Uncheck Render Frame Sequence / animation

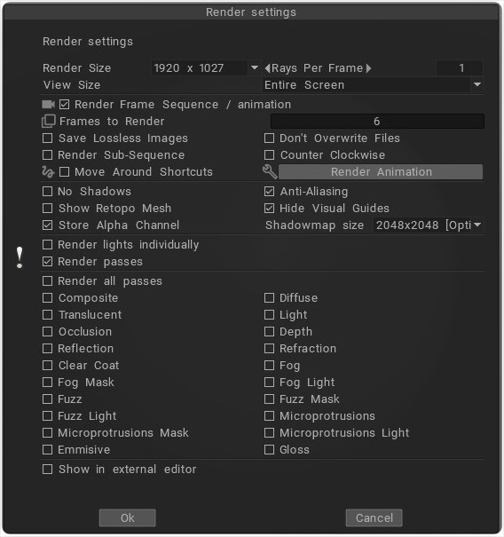point(65,104)
